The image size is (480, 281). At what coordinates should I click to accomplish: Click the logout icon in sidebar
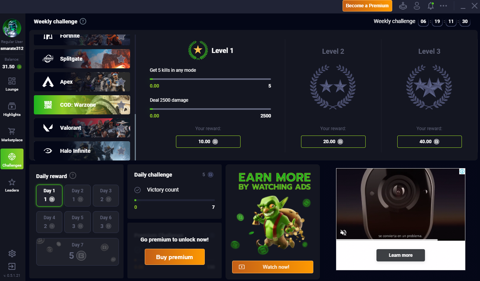(12, 266)
